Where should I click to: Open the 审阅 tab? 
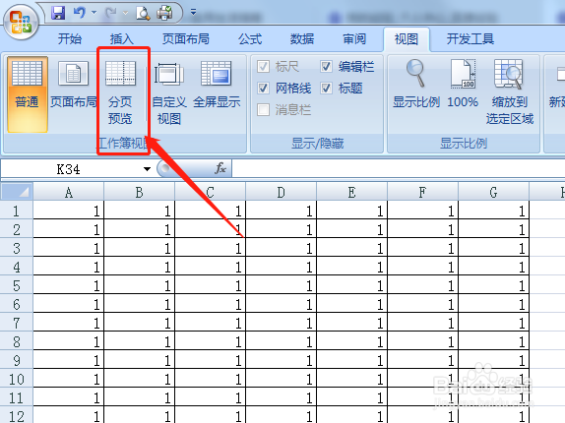354,39
